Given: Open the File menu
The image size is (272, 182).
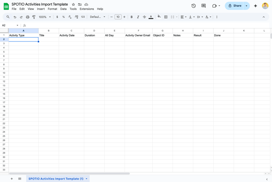Looking at the screenshot, I should click(14, 9).
